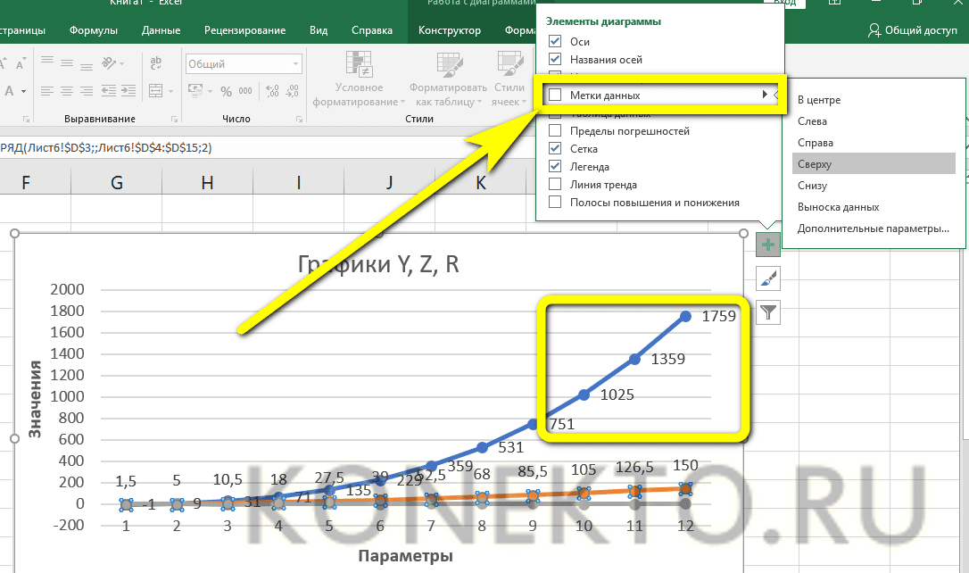Click the Format as Table icon
This screenshot has height=573, width=969.
pos(448,65)
